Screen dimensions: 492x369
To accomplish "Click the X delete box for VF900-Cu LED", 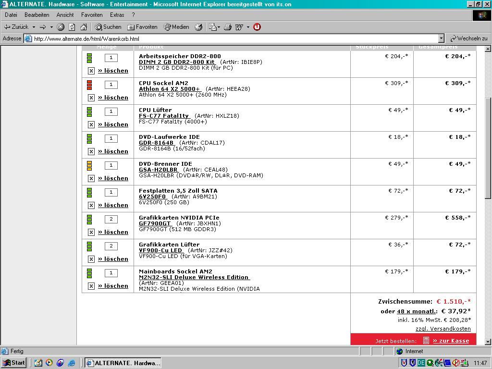I will [x=91, y=259].
